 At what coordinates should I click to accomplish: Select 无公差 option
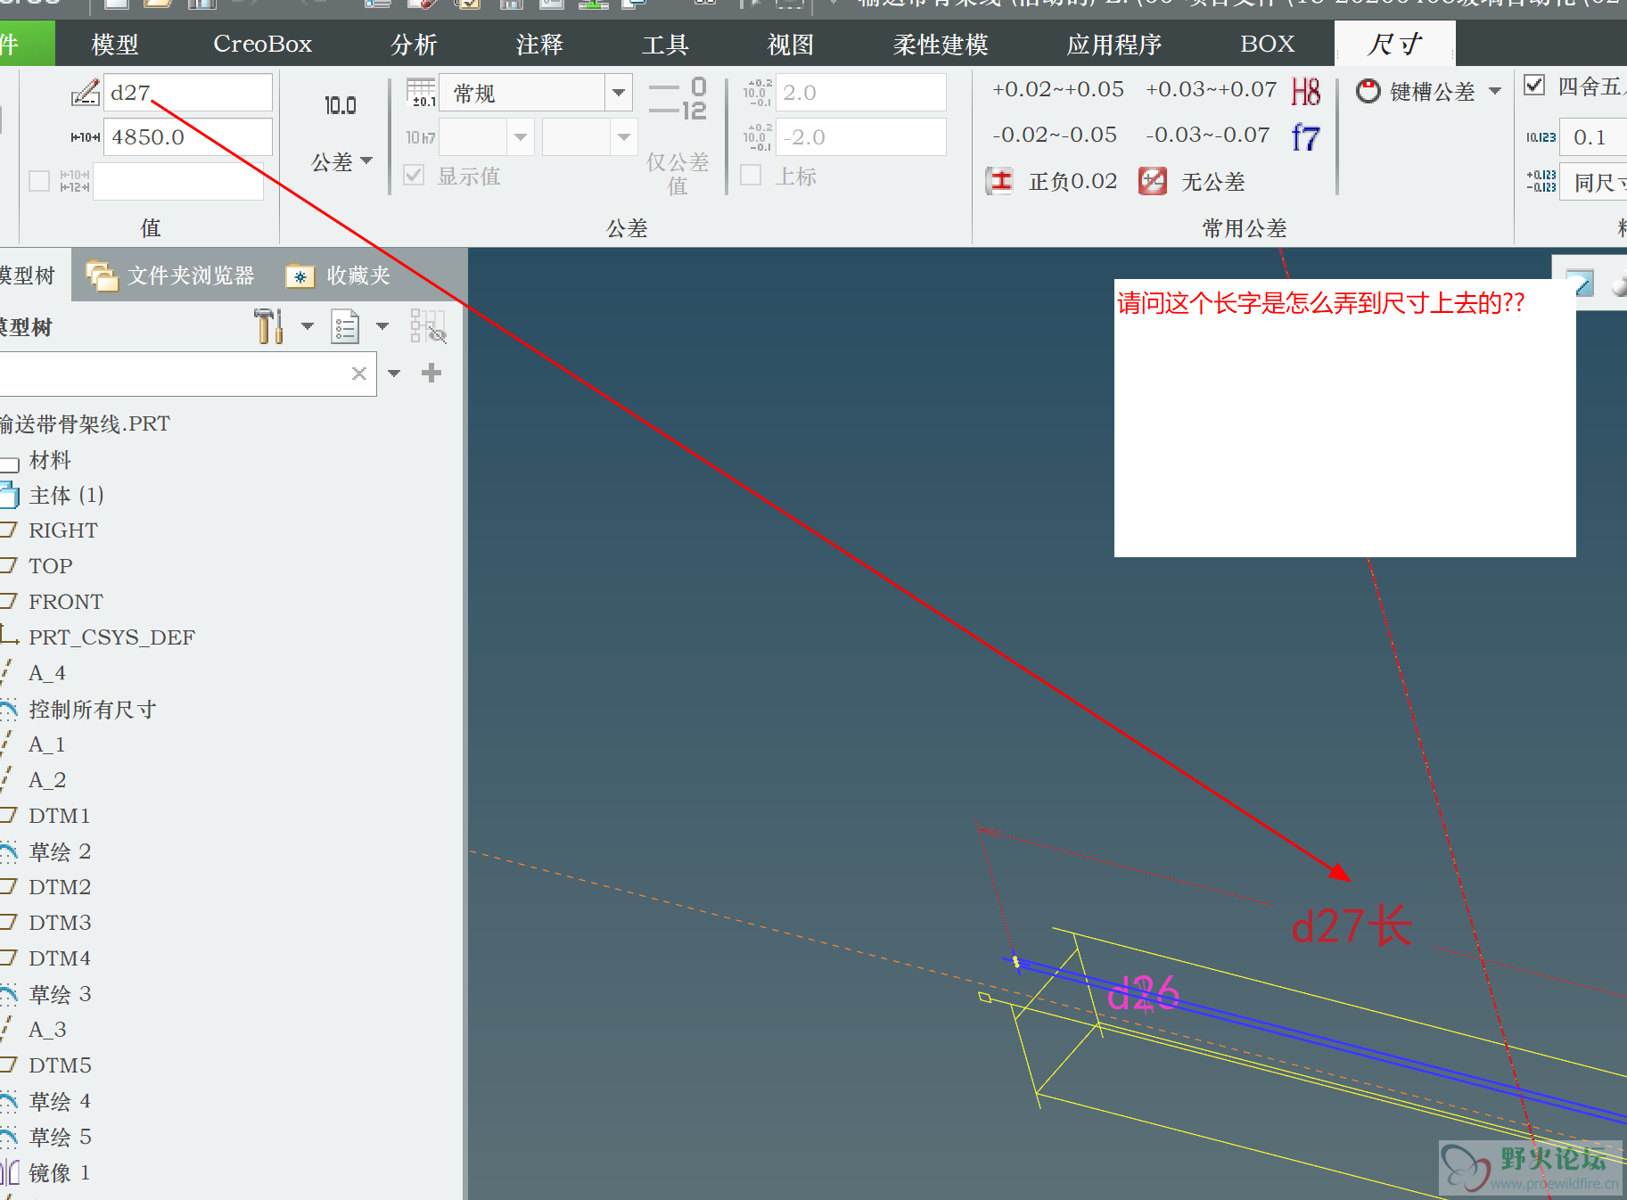1192,181
